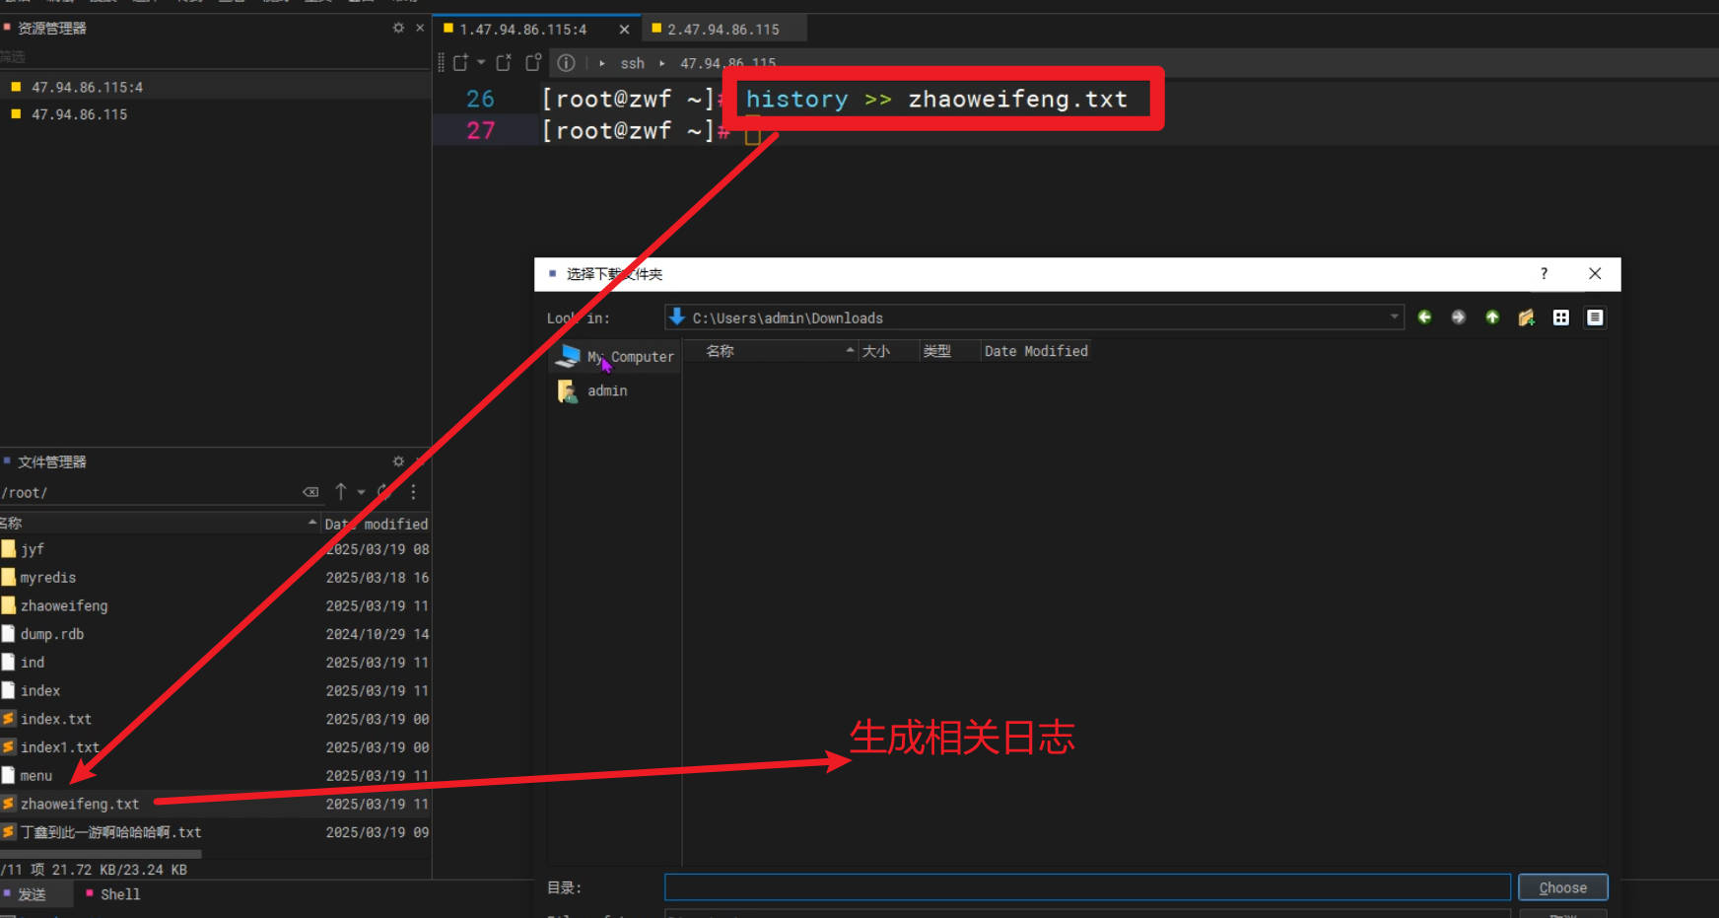Expand the Look in path combo box

click(1394, 318)
